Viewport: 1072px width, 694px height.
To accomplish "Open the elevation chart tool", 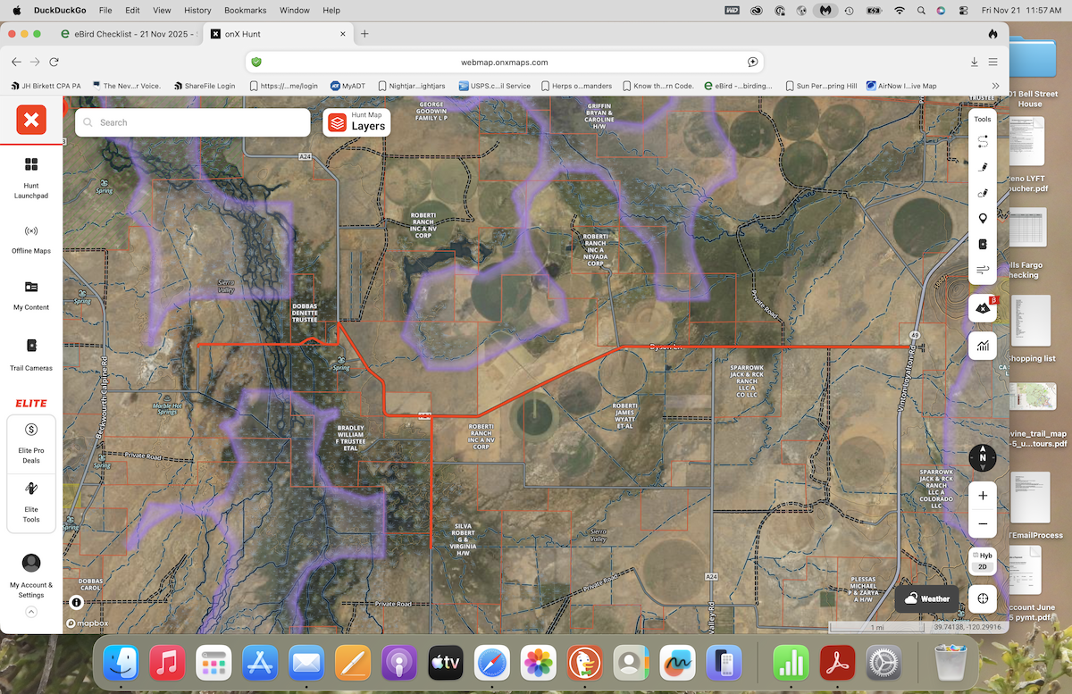I will tap(983, 346).
